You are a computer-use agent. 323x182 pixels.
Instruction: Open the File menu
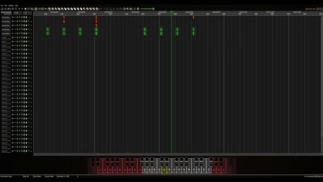click(2, 6)
